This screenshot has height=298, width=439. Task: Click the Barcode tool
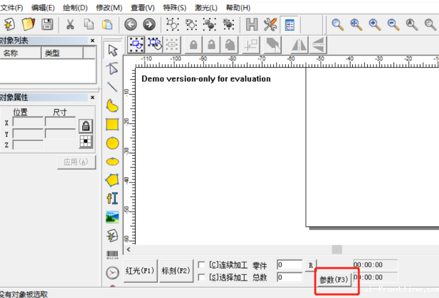112,254
